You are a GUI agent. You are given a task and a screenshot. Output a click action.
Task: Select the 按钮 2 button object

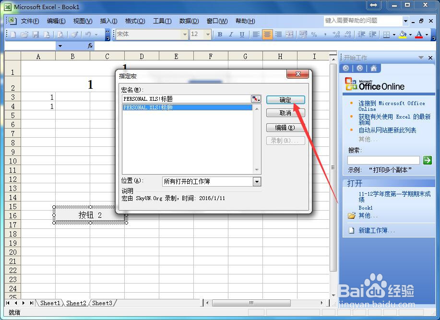(90, 215)
